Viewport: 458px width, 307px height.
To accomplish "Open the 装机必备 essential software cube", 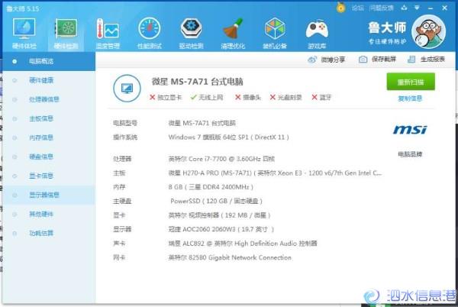I will tap(275, 34).
